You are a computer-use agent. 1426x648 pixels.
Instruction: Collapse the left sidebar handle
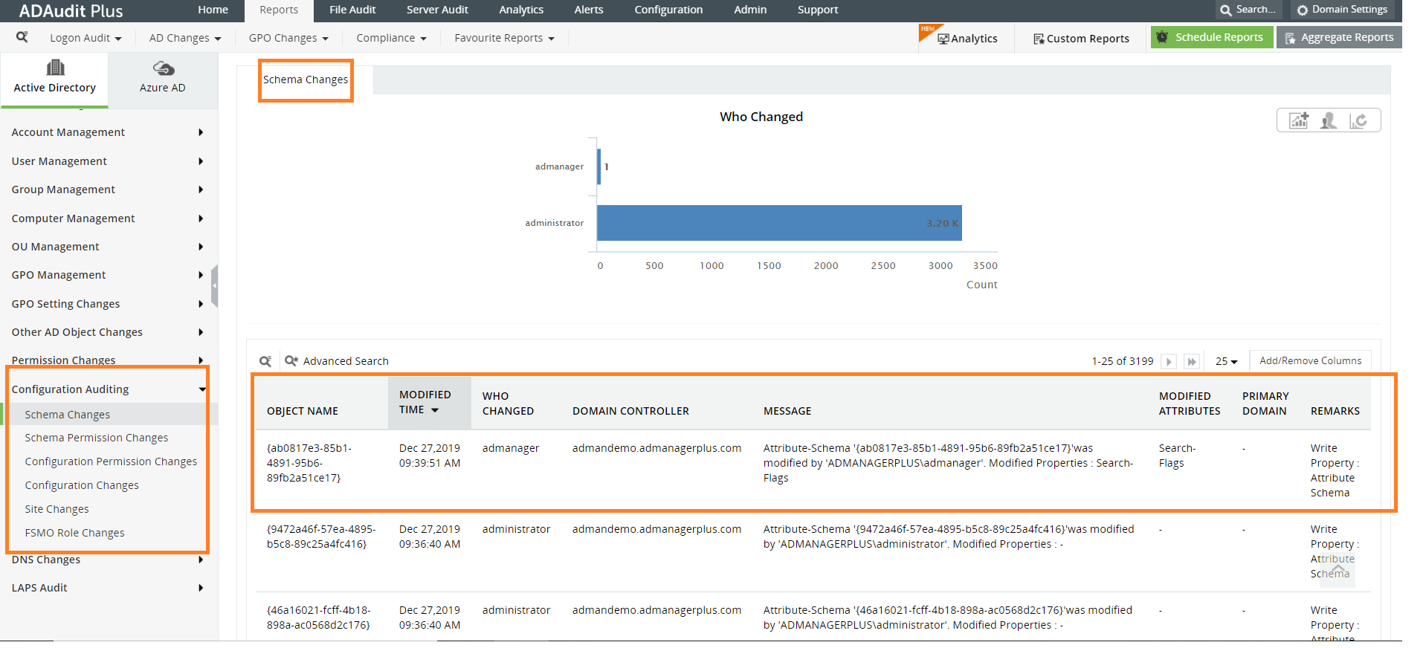(x=215, y=285)
